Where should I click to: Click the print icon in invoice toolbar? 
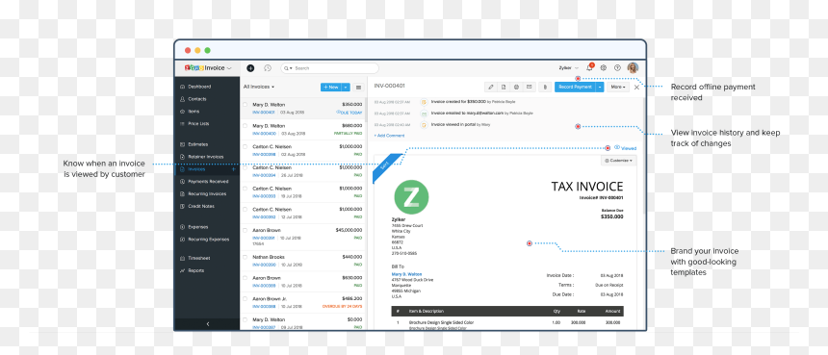[516, 87]
